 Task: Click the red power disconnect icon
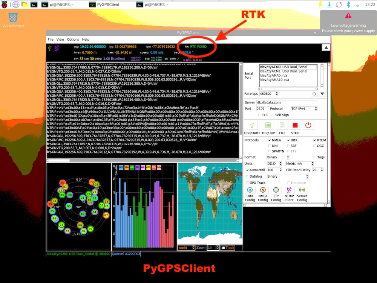coord(308,125)
